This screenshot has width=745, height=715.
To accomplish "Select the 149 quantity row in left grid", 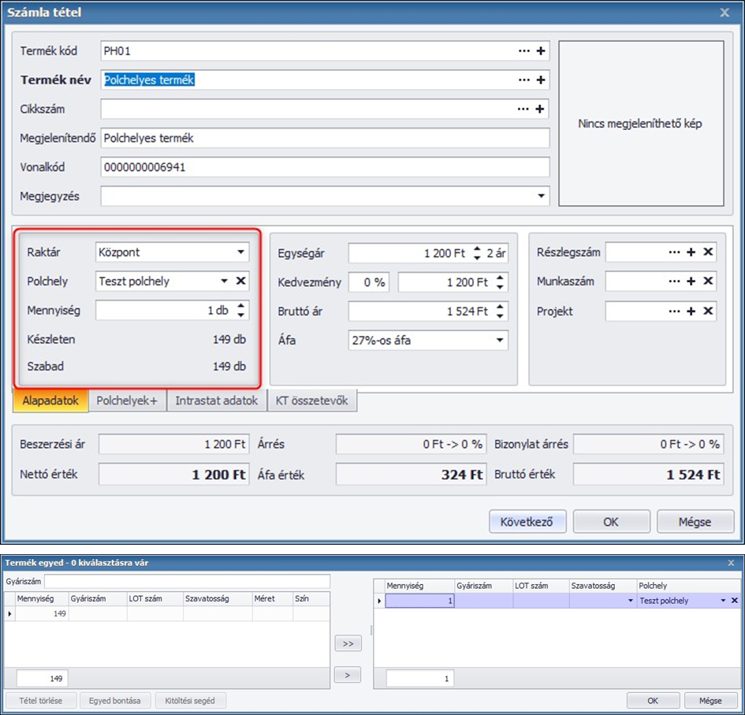I will click(x=167, y=613).
